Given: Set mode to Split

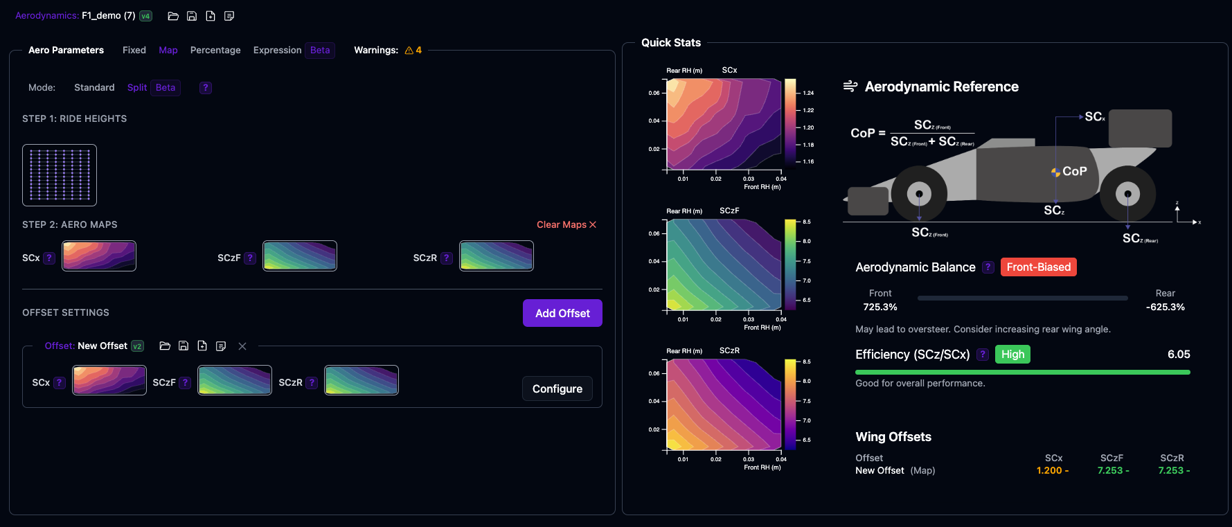Looking at the screenshot, I should [137, 88].
